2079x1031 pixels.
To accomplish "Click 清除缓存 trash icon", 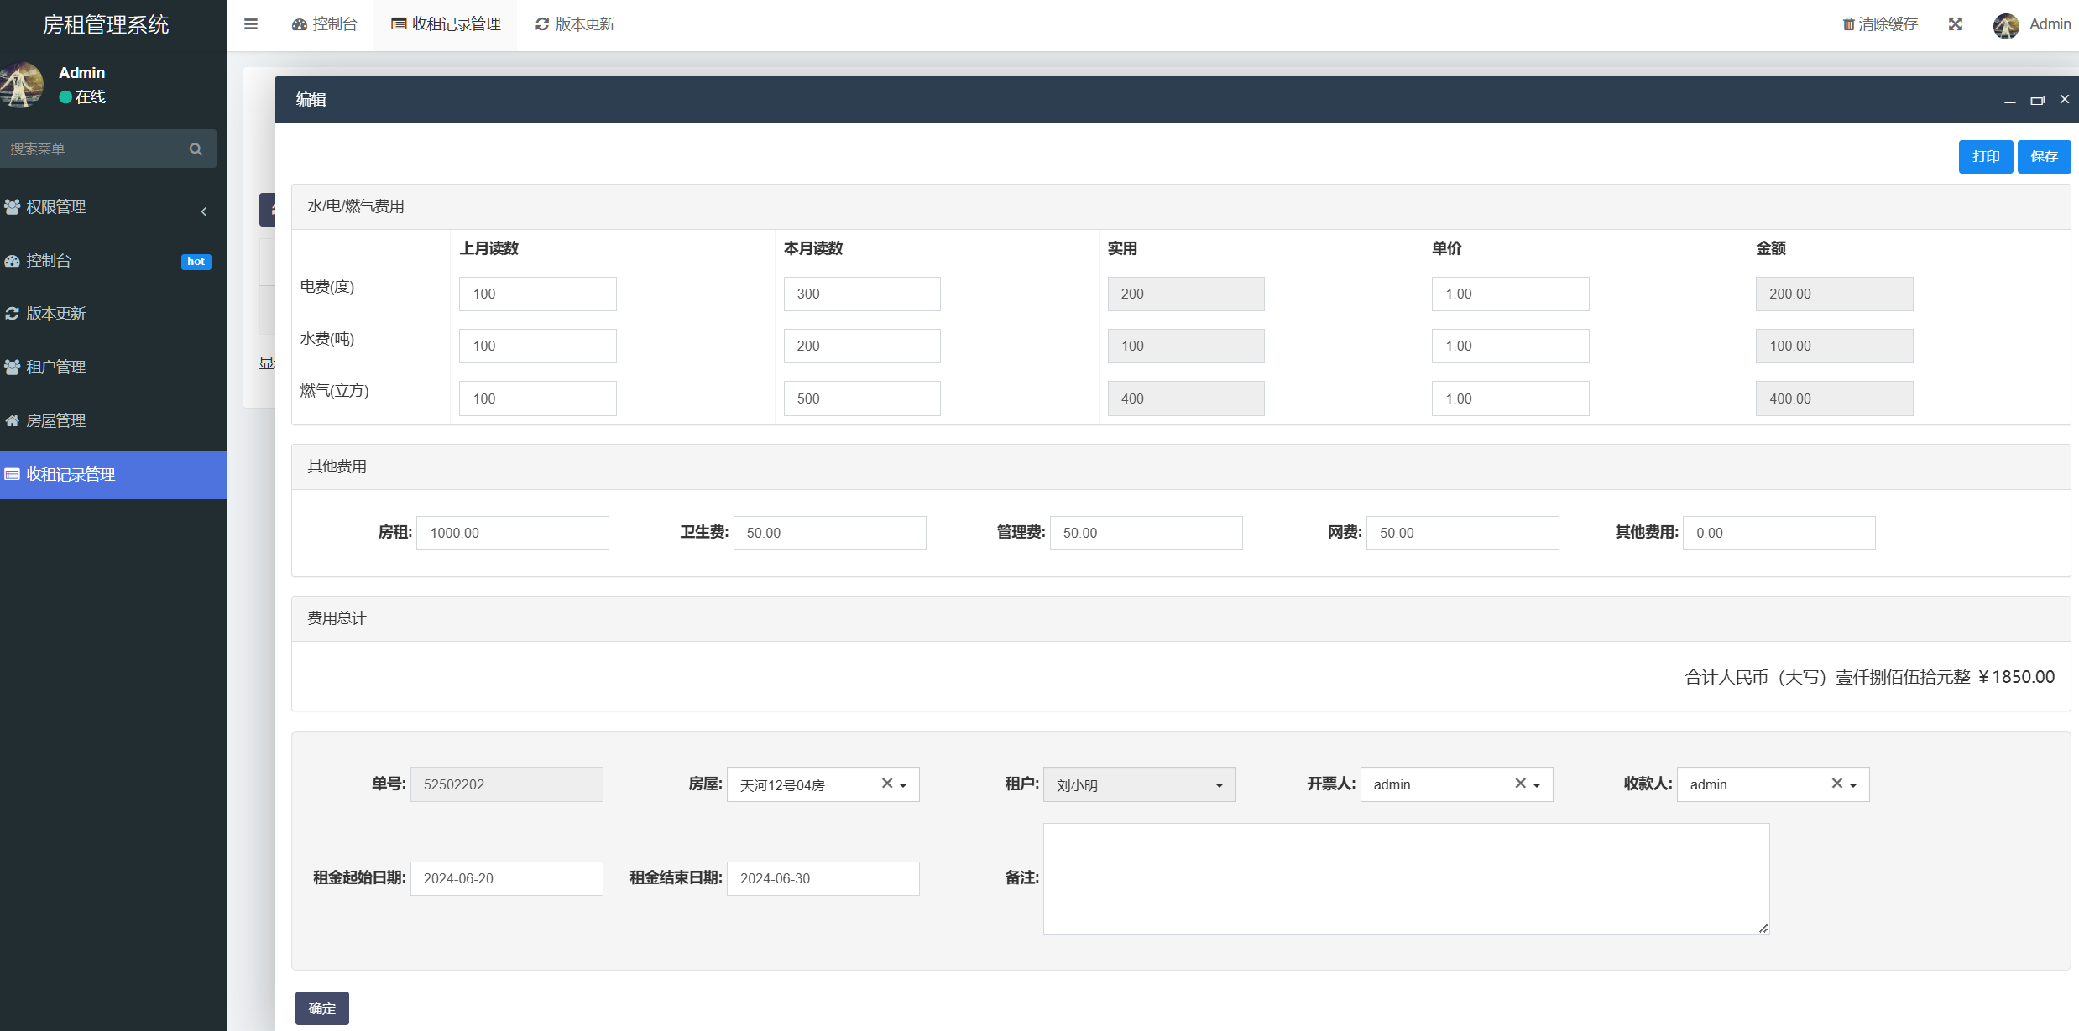I will [1848, 24].
